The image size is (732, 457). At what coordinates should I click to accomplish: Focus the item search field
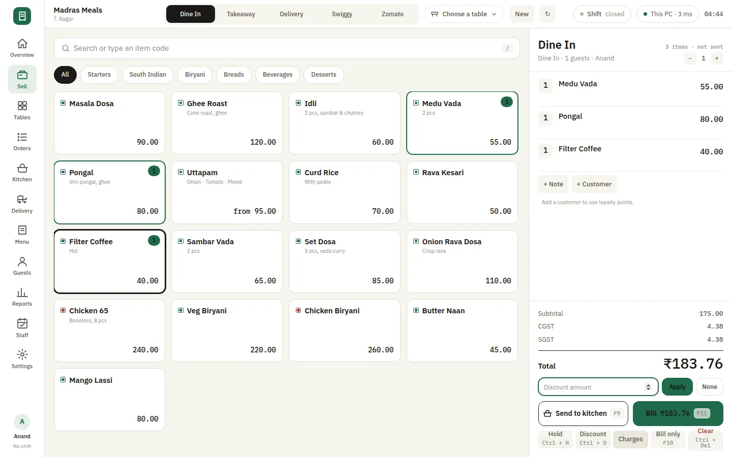point(287,48)
